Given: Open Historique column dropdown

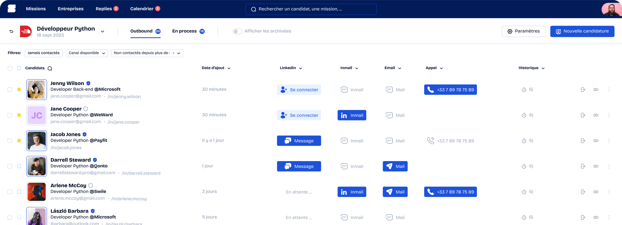Looking at the screenshot, I should (531, 68).
